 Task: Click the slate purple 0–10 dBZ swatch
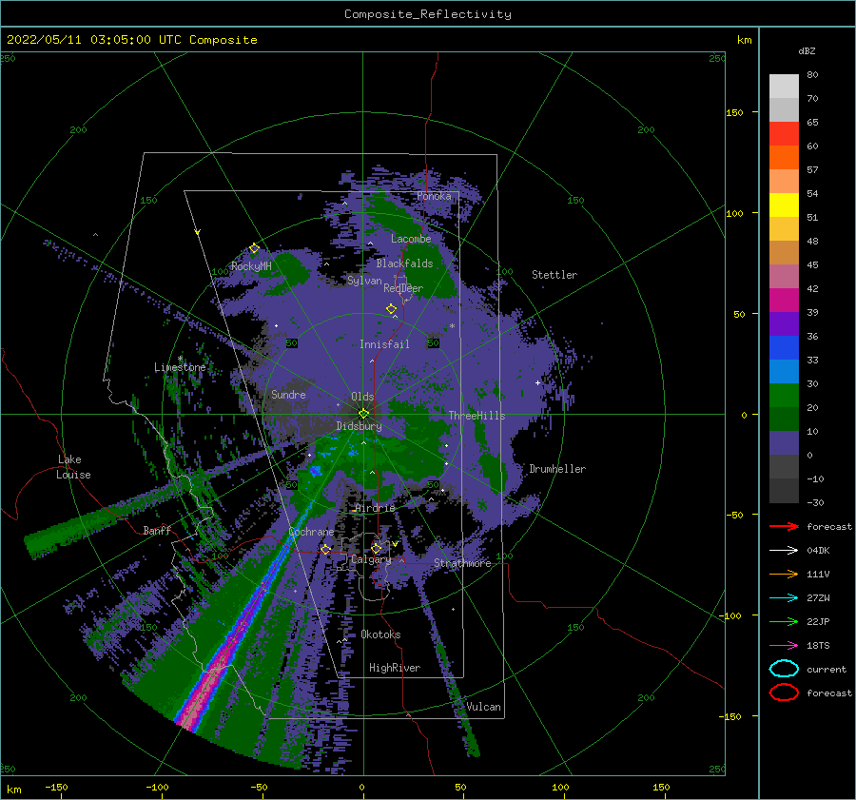click(x=784, y=443)
